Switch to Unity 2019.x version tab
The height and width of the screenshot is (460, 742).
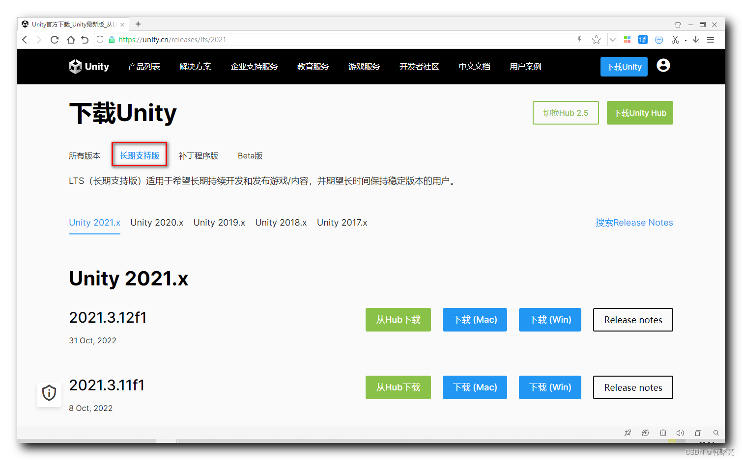219,223
